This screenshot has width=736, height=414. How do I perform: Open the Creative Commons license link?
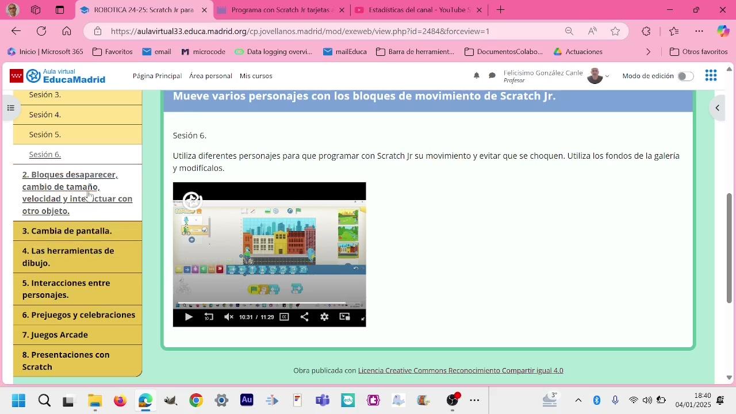[x=461, y=370]
